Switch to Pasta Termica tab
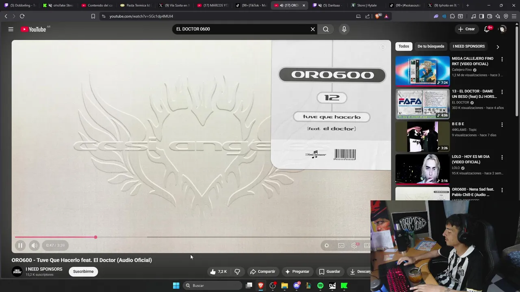The image size is (520, 292). pos(135,5)
